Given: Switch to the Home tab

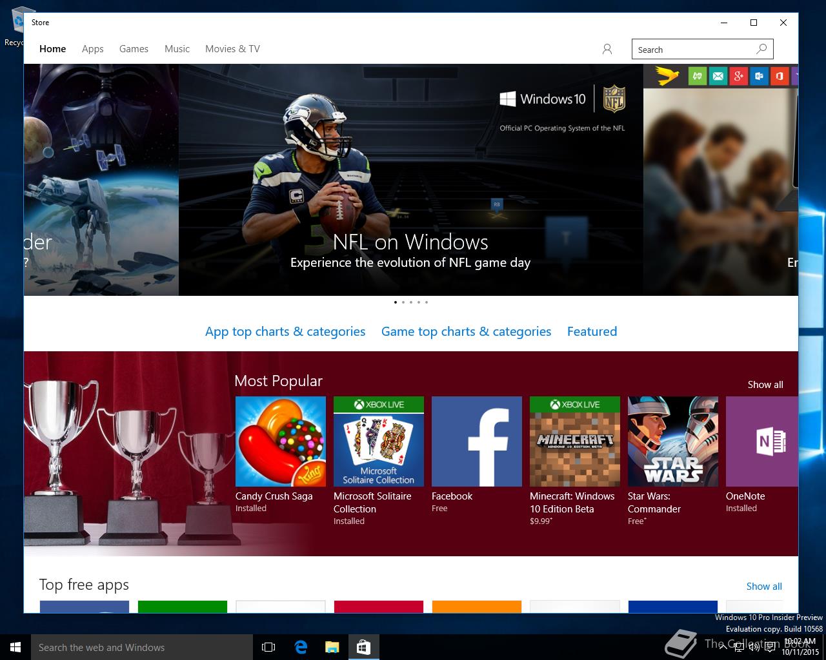Looking at the screenshot, I should 52,49.
